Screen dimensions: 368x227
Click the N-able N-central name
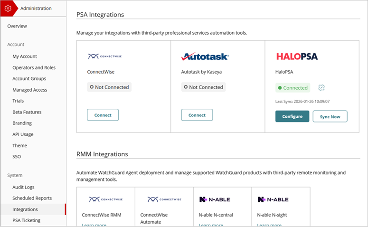(216, 215)
